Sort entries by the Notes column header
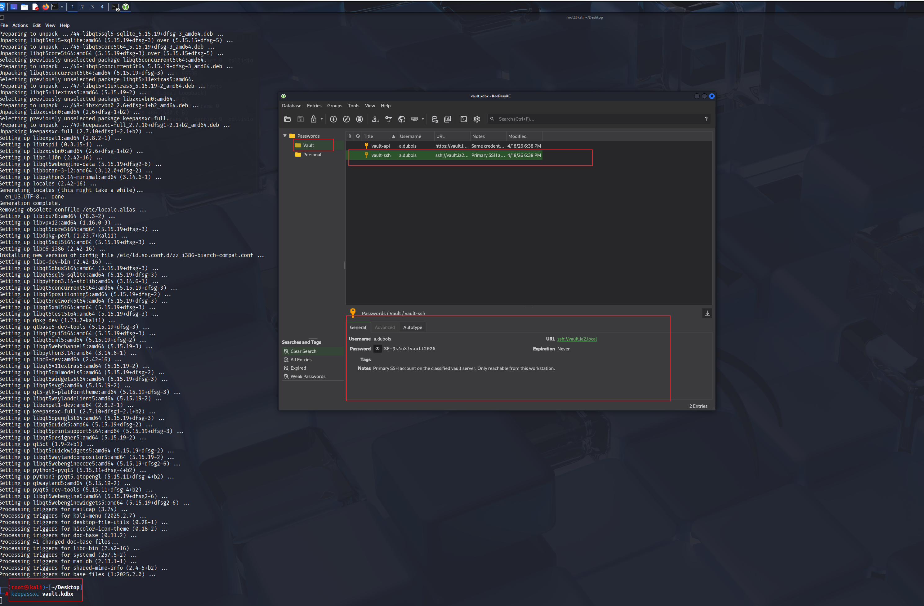The height and width of the screenshot is (606, 924). (488, 136)
